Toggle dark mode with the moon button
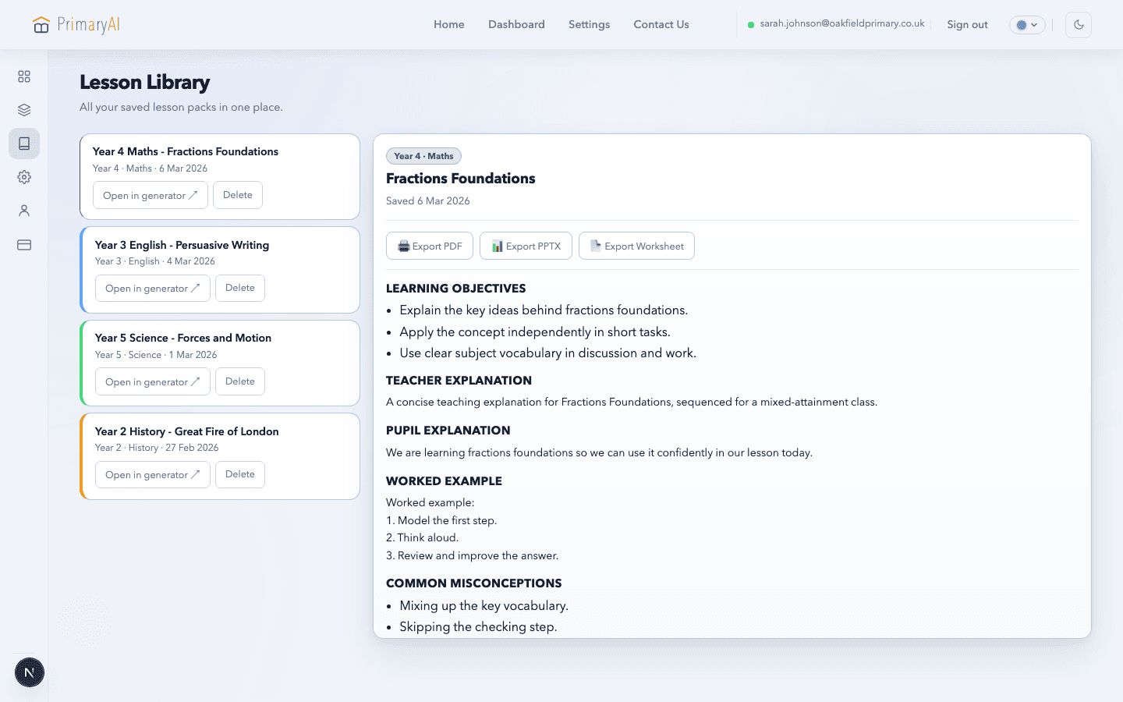The width and height of the screenshot is (1123, 702). coord(1079,24)
